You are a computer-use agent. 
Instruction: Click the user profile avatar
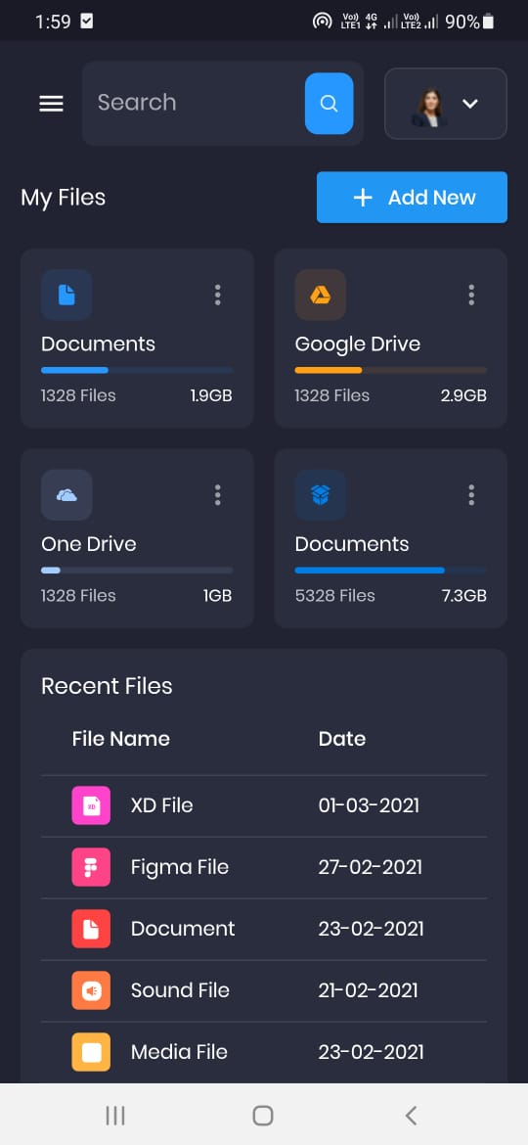429,108
